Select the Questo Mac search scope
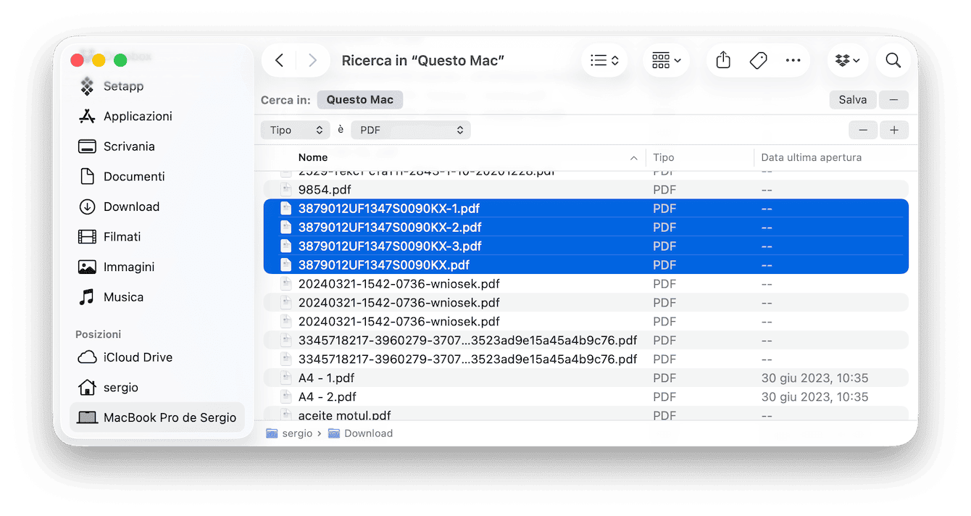 click(359, 100)
